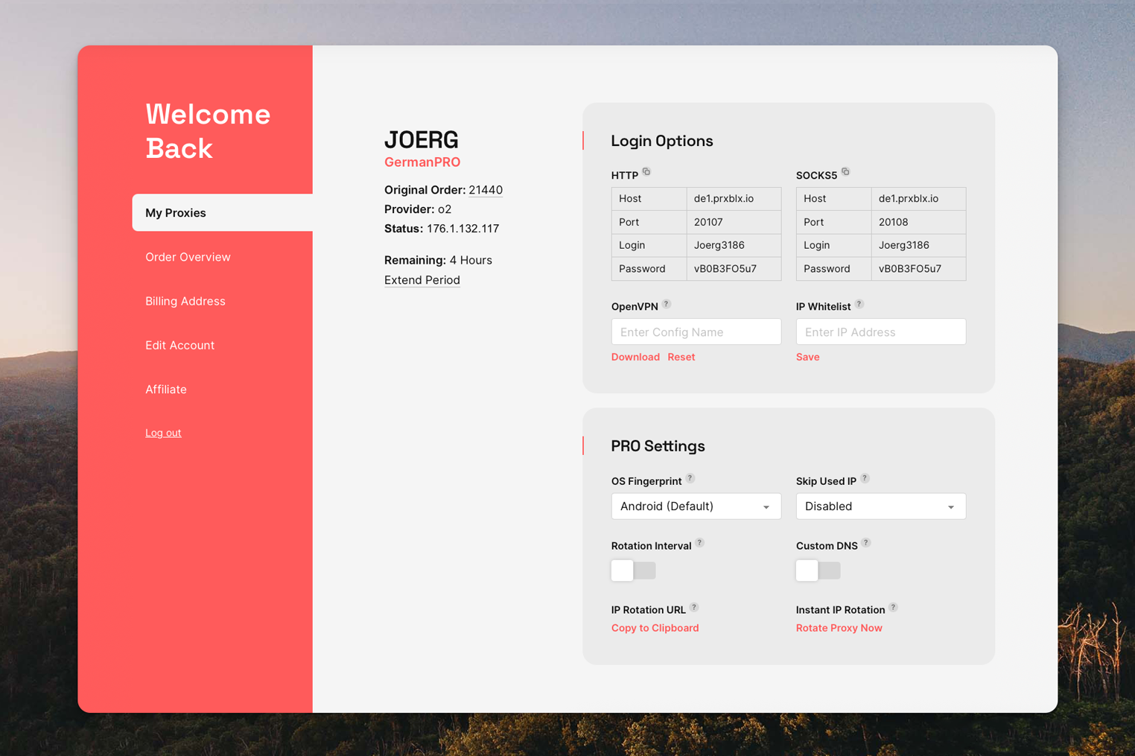Open Order Overview in the sidebar
This screenshot has height=756, width=1135.
tap(188, 257)
